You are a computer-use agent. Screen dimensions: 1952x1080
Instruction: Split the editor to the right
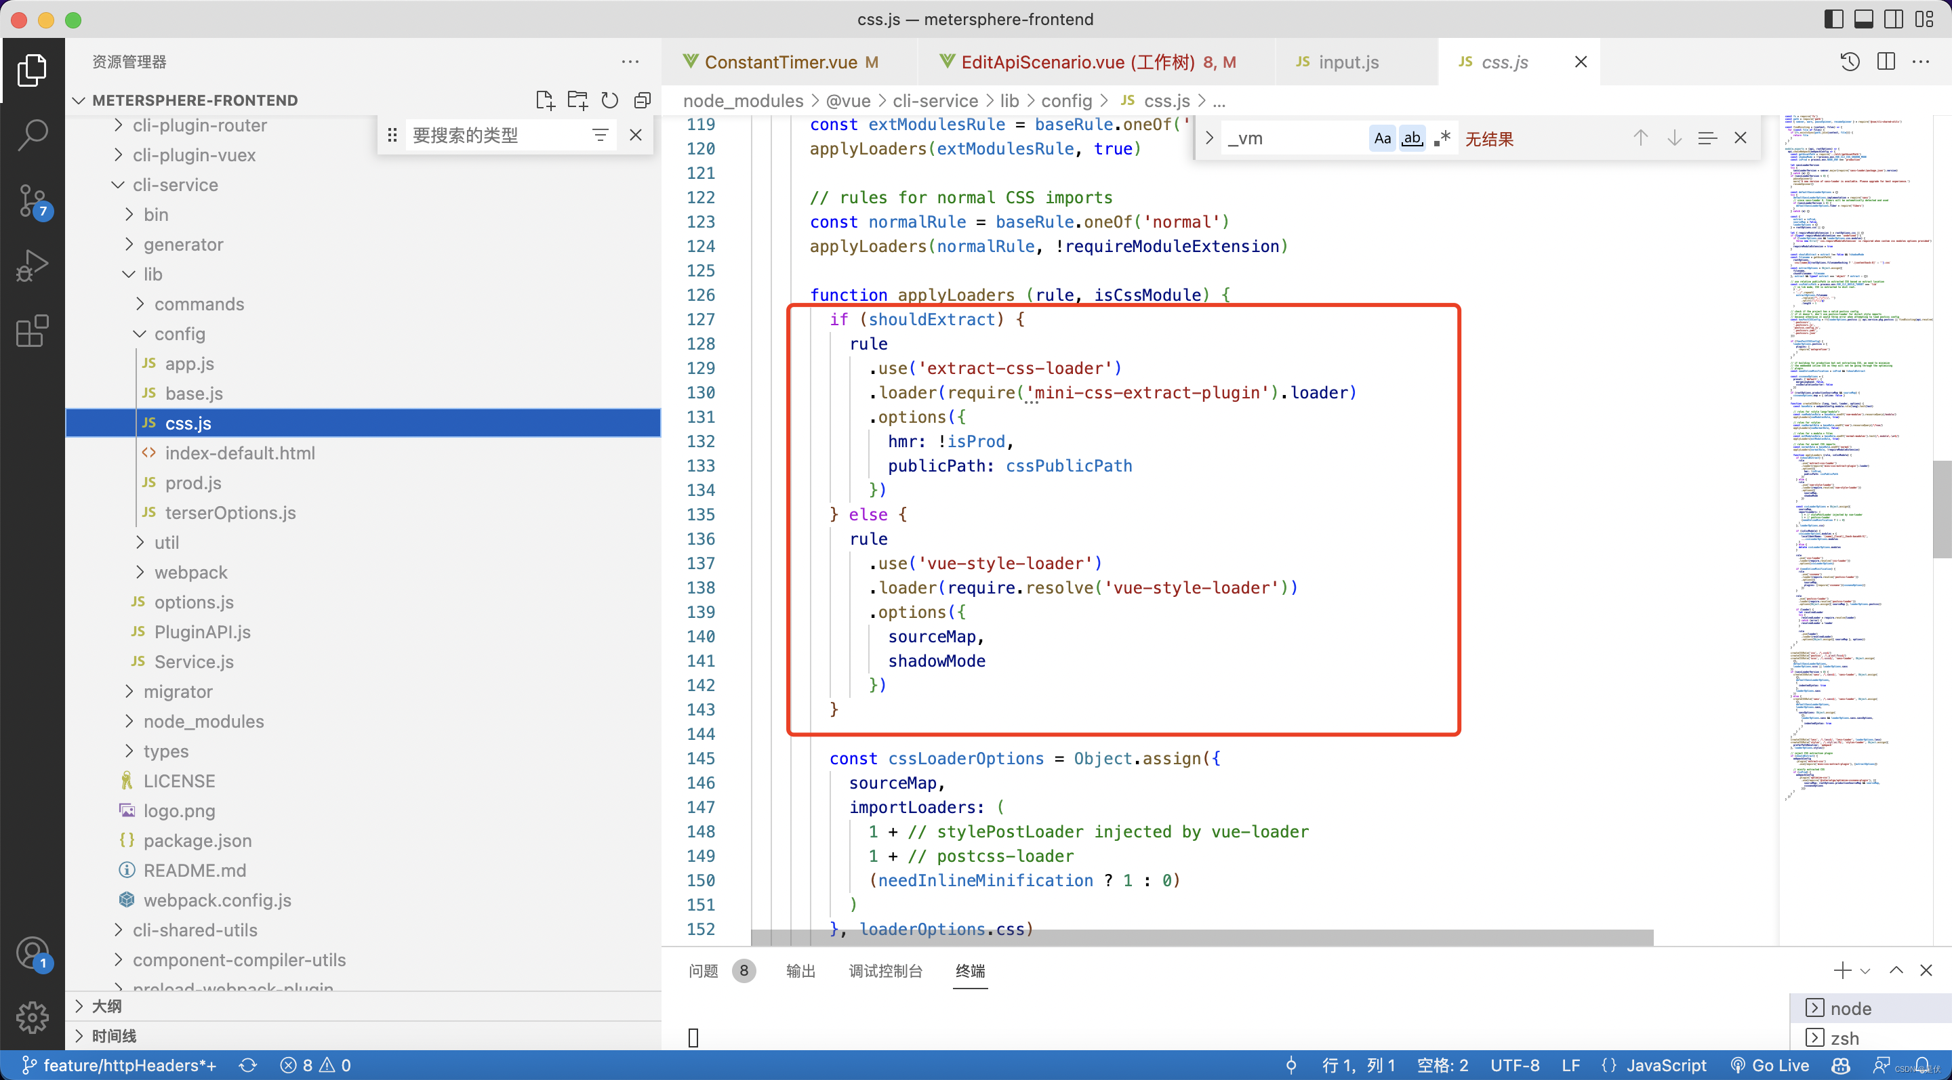(1886, 62)
